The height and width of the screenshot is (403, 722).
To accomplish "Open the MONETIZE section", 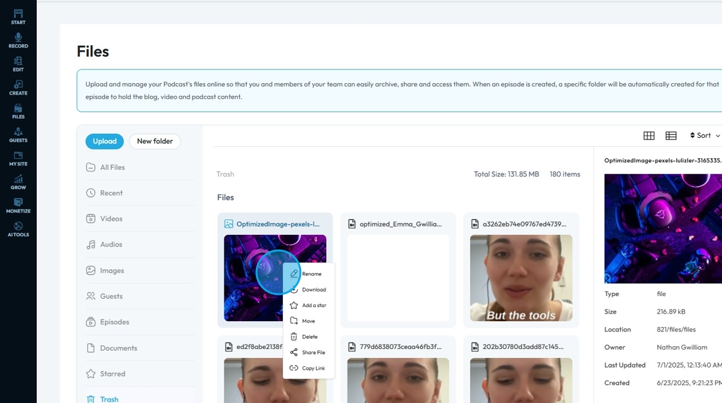I will (x=18, y=205).
